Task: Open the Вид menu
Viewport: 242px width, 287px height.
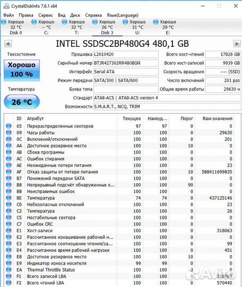Action: click(62, 15)
